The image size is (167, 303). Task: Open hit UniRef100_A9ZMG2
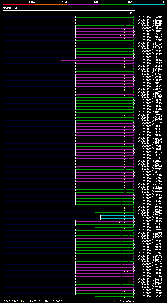(x=150, y=175)
